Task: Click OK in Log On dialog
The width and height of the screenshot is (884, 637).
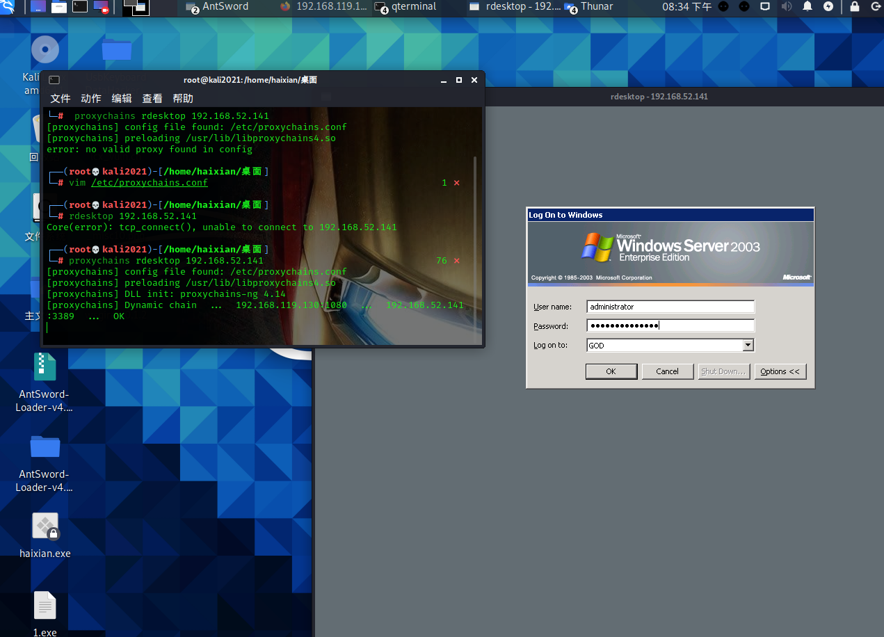Action: (x=611, y=371)
